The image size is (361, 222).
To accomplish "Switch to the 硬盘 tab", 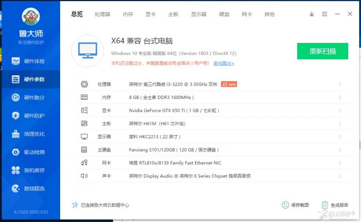I will tap(224, 14).
